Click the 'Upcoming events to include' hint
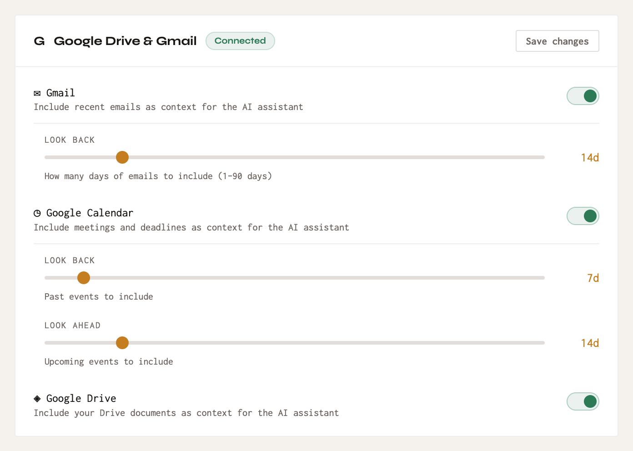The image size is (633, 451). coord(109,361)
